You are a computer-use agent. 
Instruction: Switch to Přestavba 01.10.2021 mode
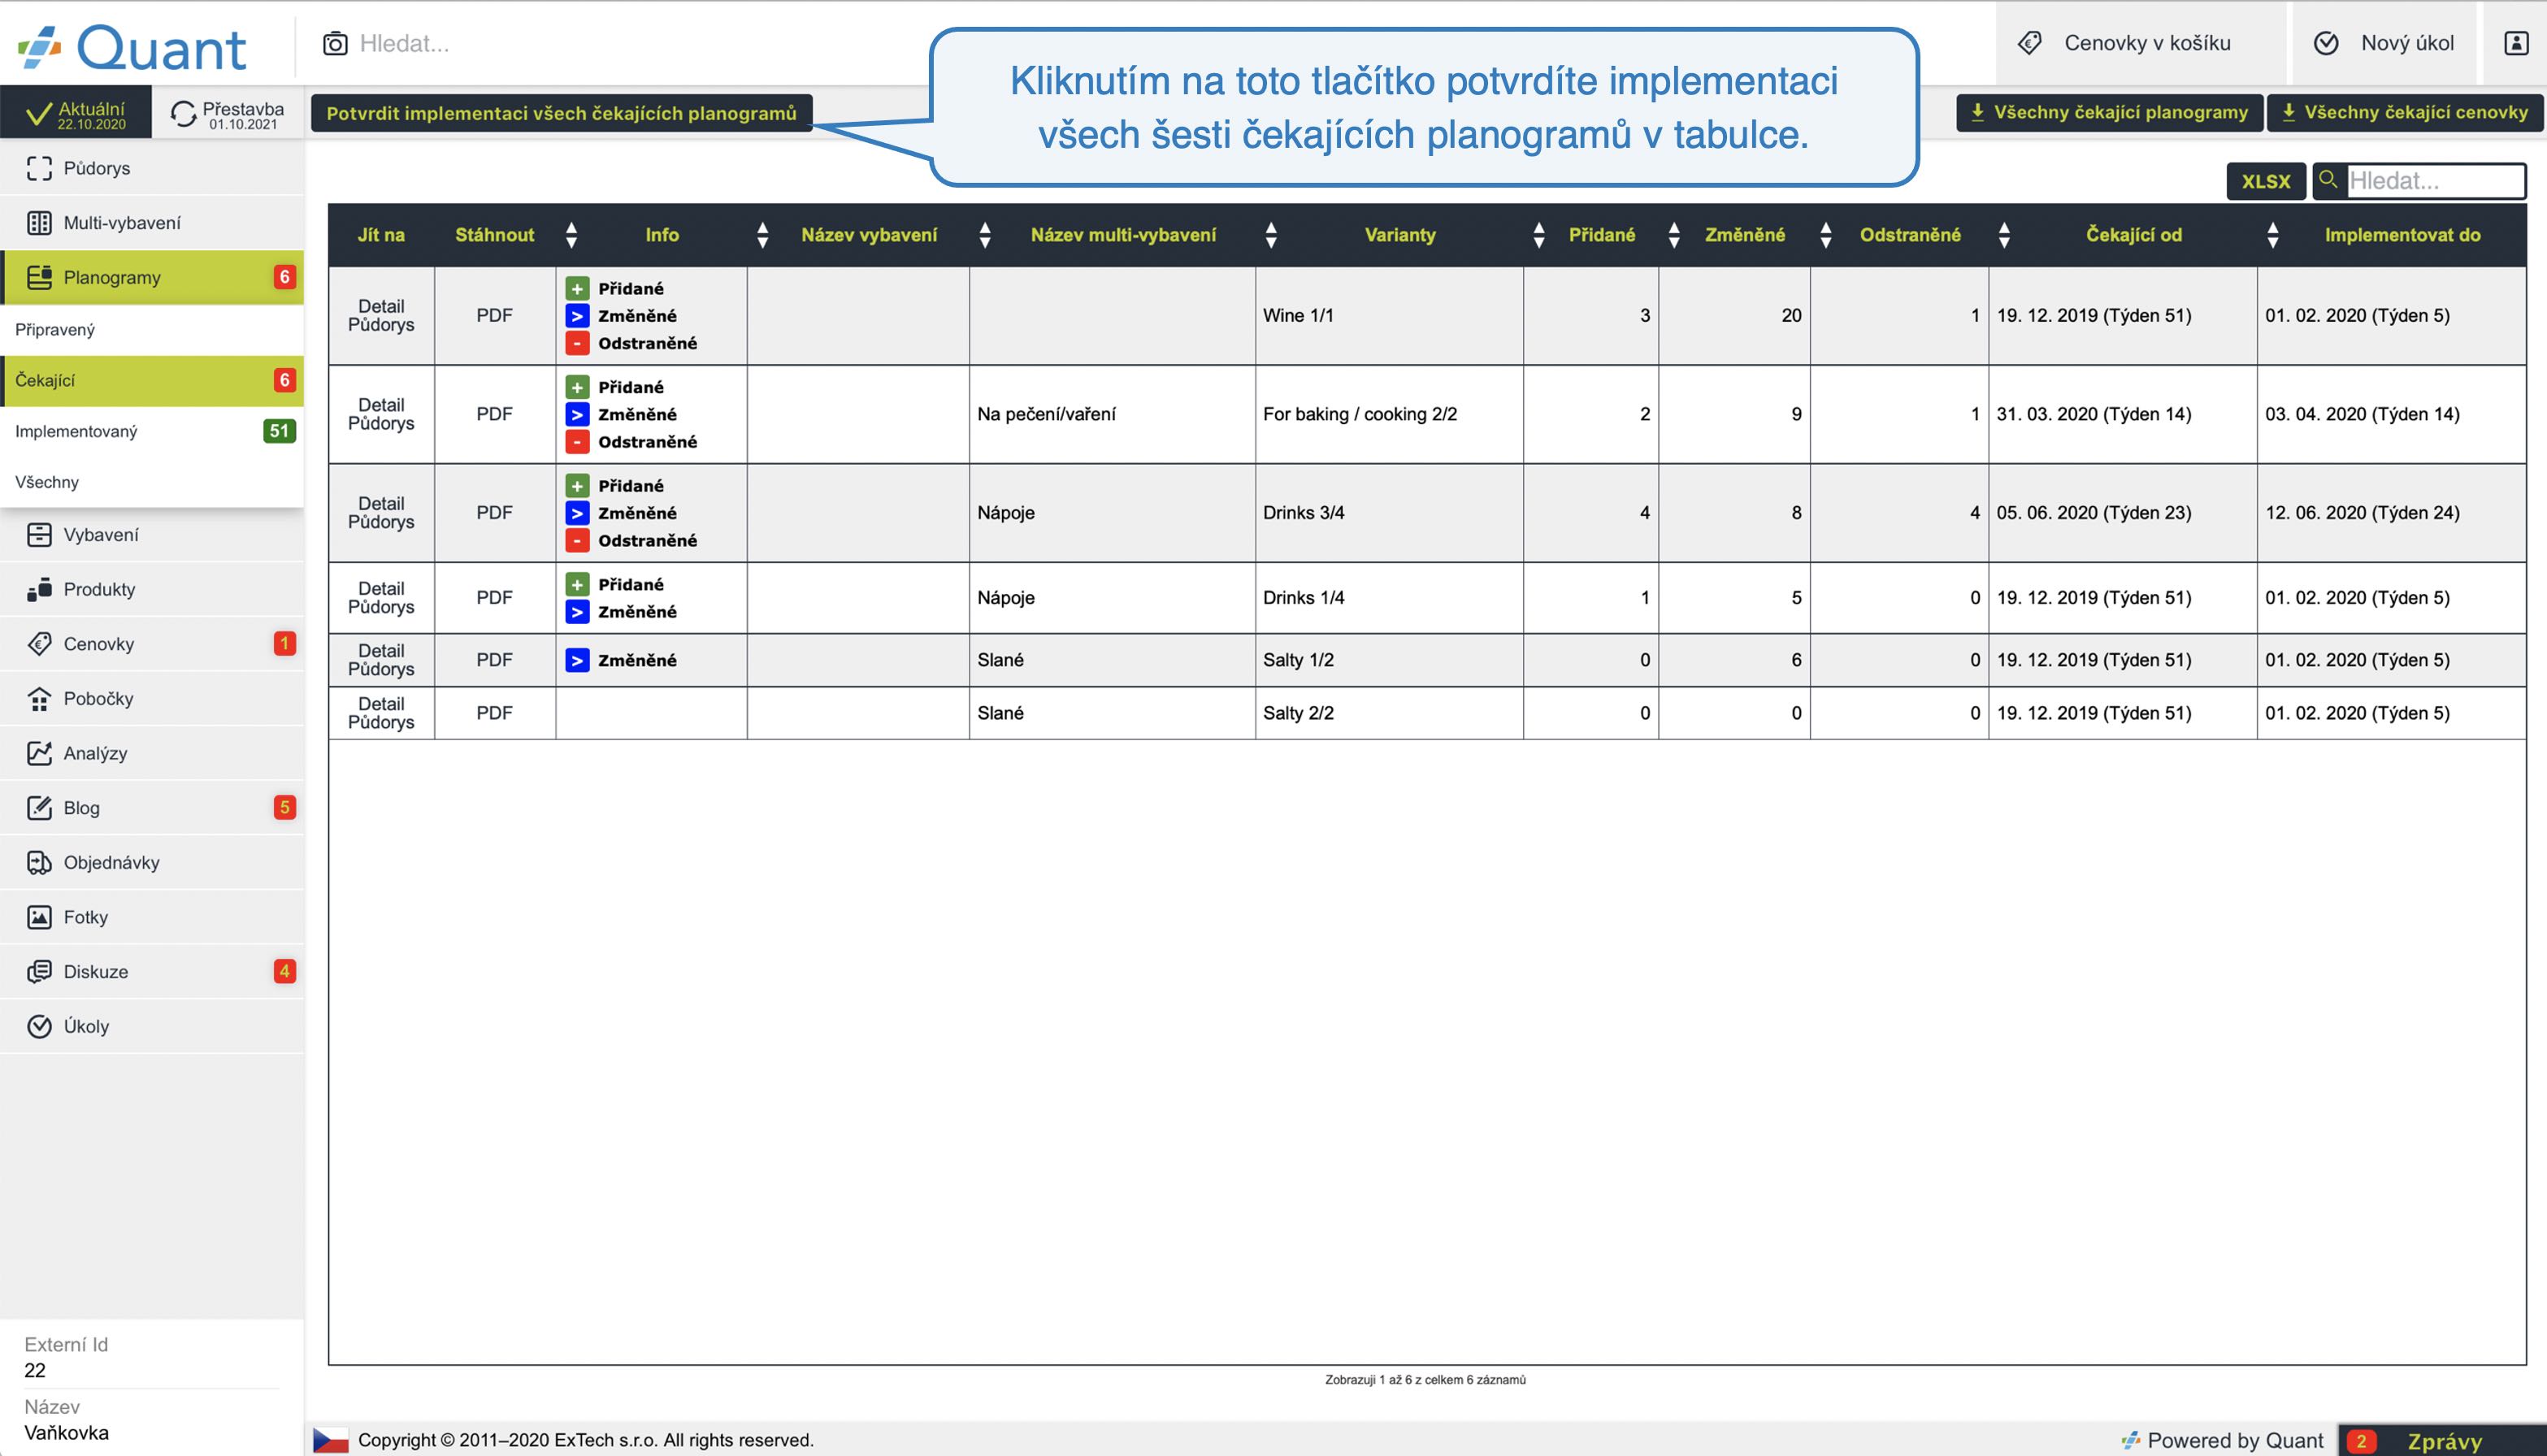pos(228,114)
